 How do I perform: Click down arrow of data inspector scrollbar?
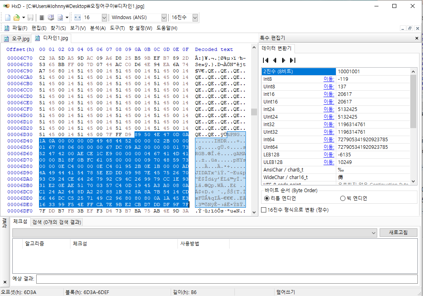[x=413, y=181]
